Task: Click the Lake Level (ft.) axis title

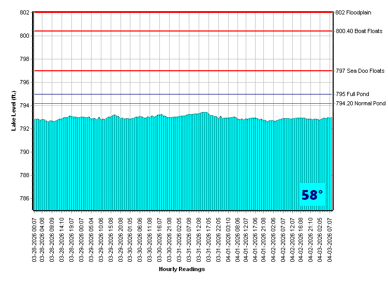Action: click(14, 111)
